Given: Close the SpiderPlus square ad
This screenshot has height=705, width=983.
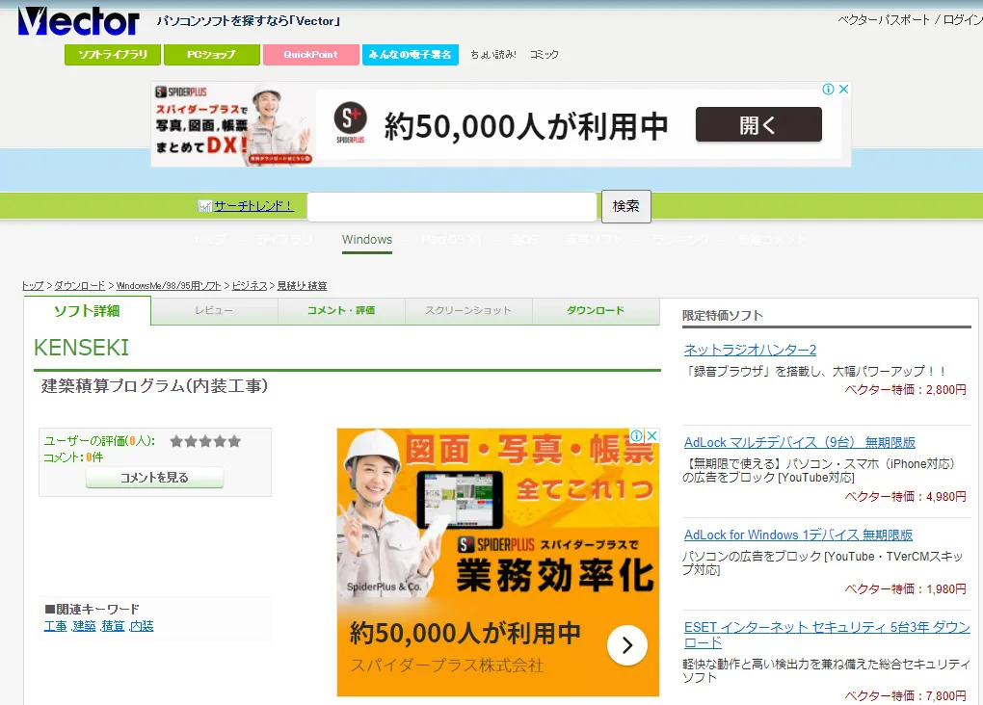Looking at the screenshot, I should [651, 436].
